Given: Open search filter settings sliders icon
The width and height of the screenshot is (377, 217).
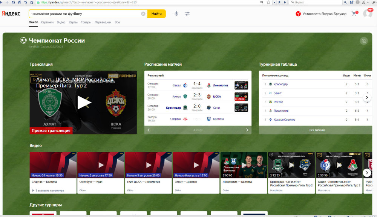Looking at the screenshot, I should [187, 14].
